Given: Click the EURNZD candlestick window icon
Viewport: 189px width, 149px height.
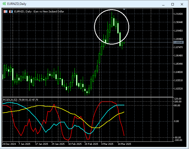Looking at the screenshot, I should 4,4.
